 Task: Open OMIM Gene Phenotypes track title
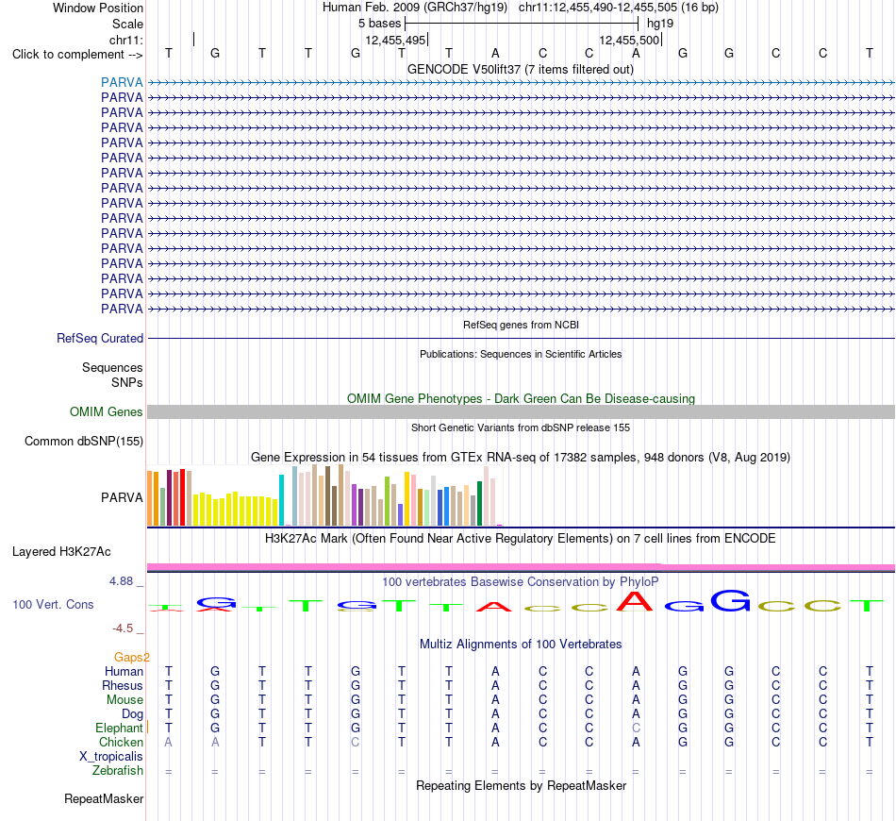pos(521,398)
